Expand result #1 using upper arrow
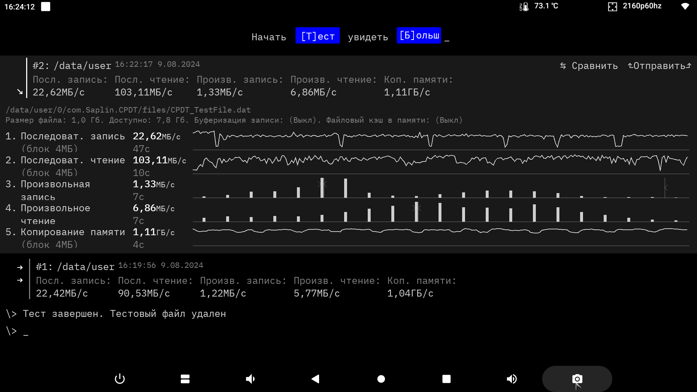Image resolution: width=697 pixels, height=392 pixels. (x=20, y=268)
